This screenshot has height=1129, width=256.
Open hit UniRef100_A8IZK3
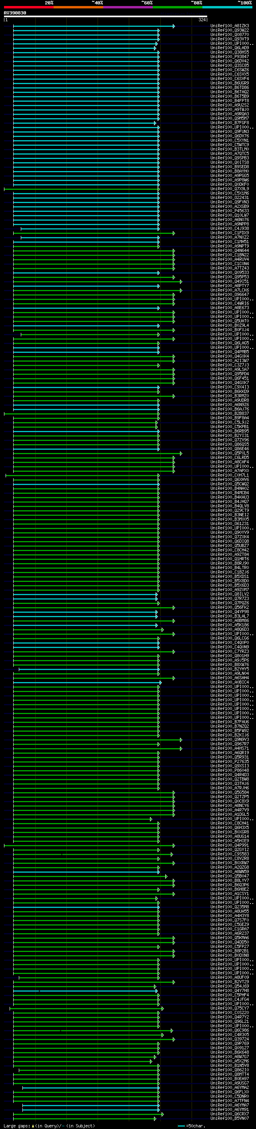tap(230, 26)
